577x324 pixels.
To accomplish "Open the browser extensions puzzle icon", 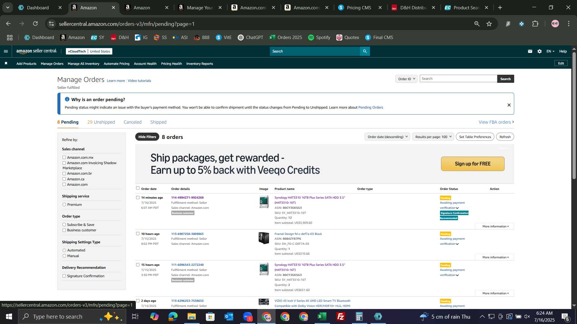I will pyautogui.click(x=535, y=24).
